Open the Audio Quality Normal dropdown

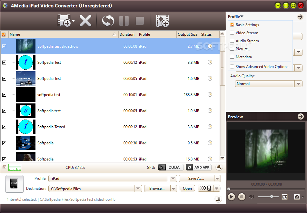(298, 84)
